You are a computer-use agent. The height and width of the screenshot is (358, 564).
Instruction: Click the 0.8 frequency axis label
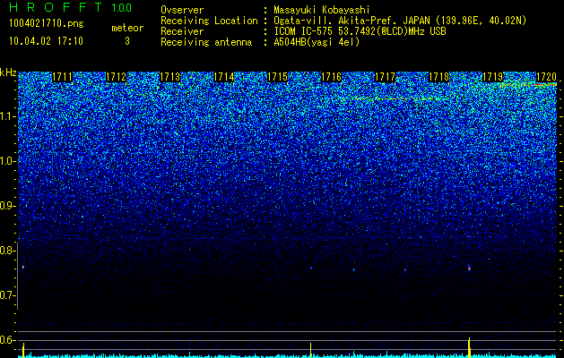click(x=6, y=251)
